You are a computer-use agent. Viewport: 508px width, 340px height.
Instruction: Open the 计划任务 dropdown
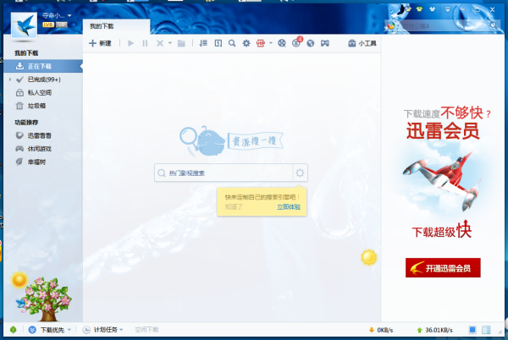pos(103,330)
